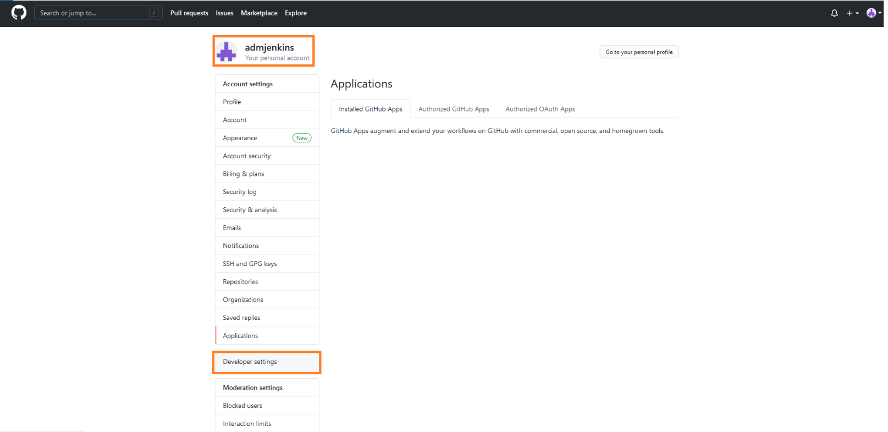Go to Marketplace in the header
Image resolution: width=888 pixels, height=432 pixels.
(259, 13)
